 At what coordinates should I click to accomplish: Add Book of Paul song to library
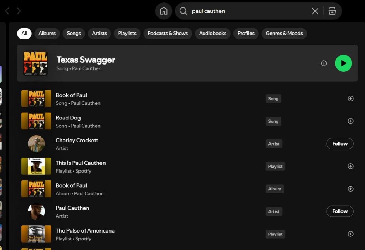[x=350, y=99]
